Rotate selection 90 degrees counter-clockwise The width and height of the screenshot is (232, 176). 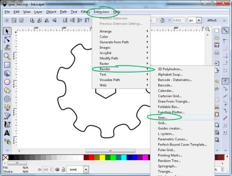[x=32, y=20]
